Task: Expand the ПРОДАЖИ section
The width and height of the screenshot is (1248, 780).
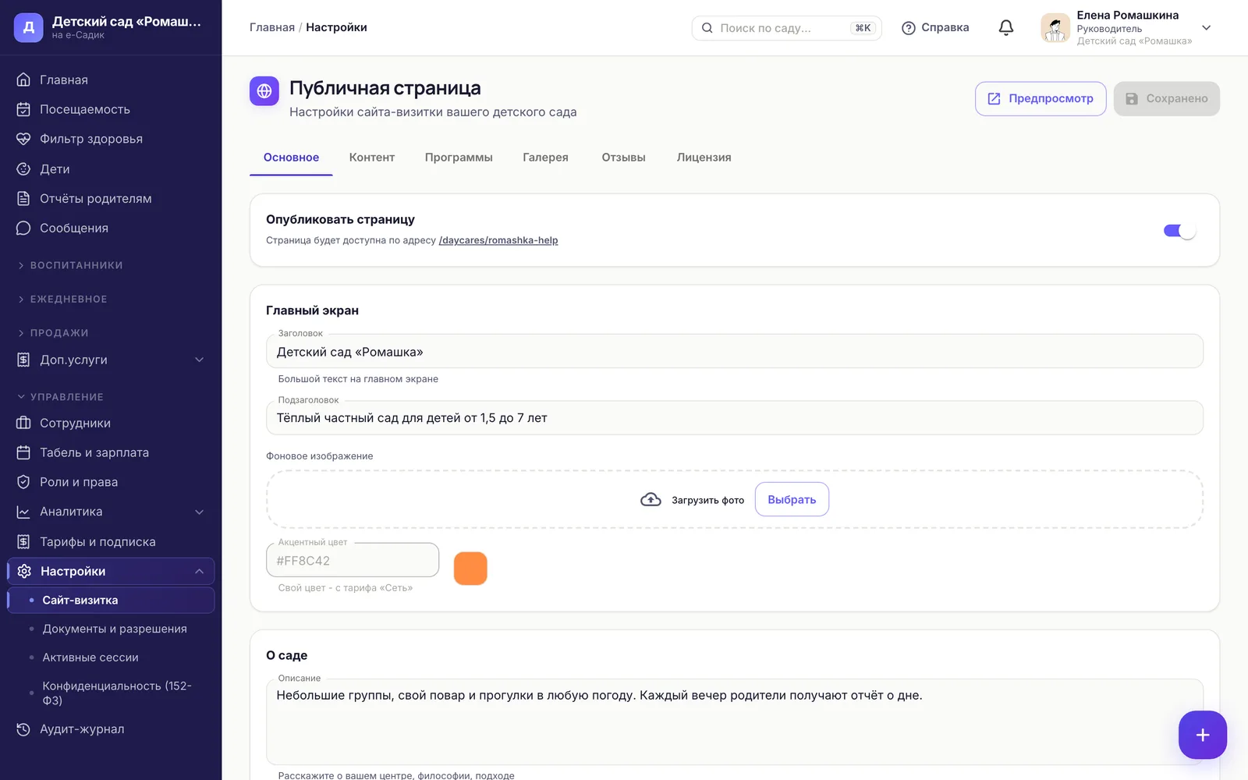Action: (x=53, y=332)
